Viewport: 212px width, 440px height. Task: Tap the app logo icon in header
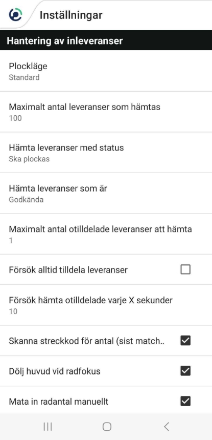[x=15, y=14]
